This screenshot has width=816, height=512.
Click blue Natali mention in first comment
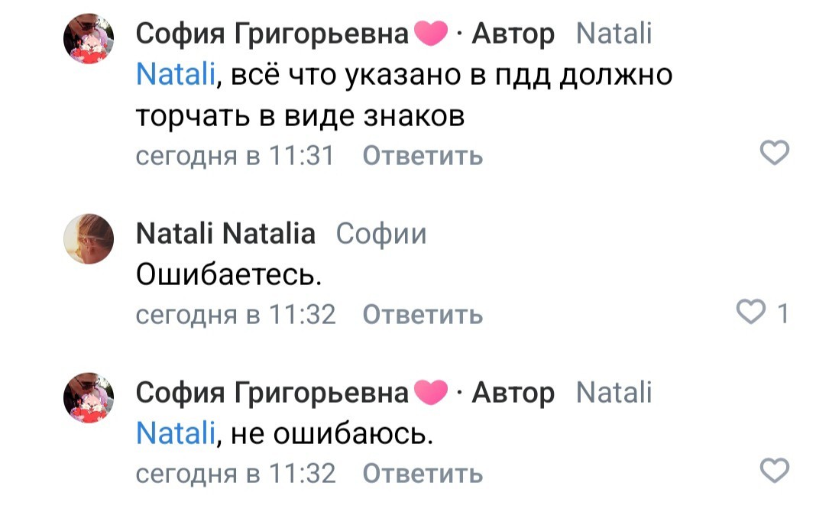click(x=175, y=75)
